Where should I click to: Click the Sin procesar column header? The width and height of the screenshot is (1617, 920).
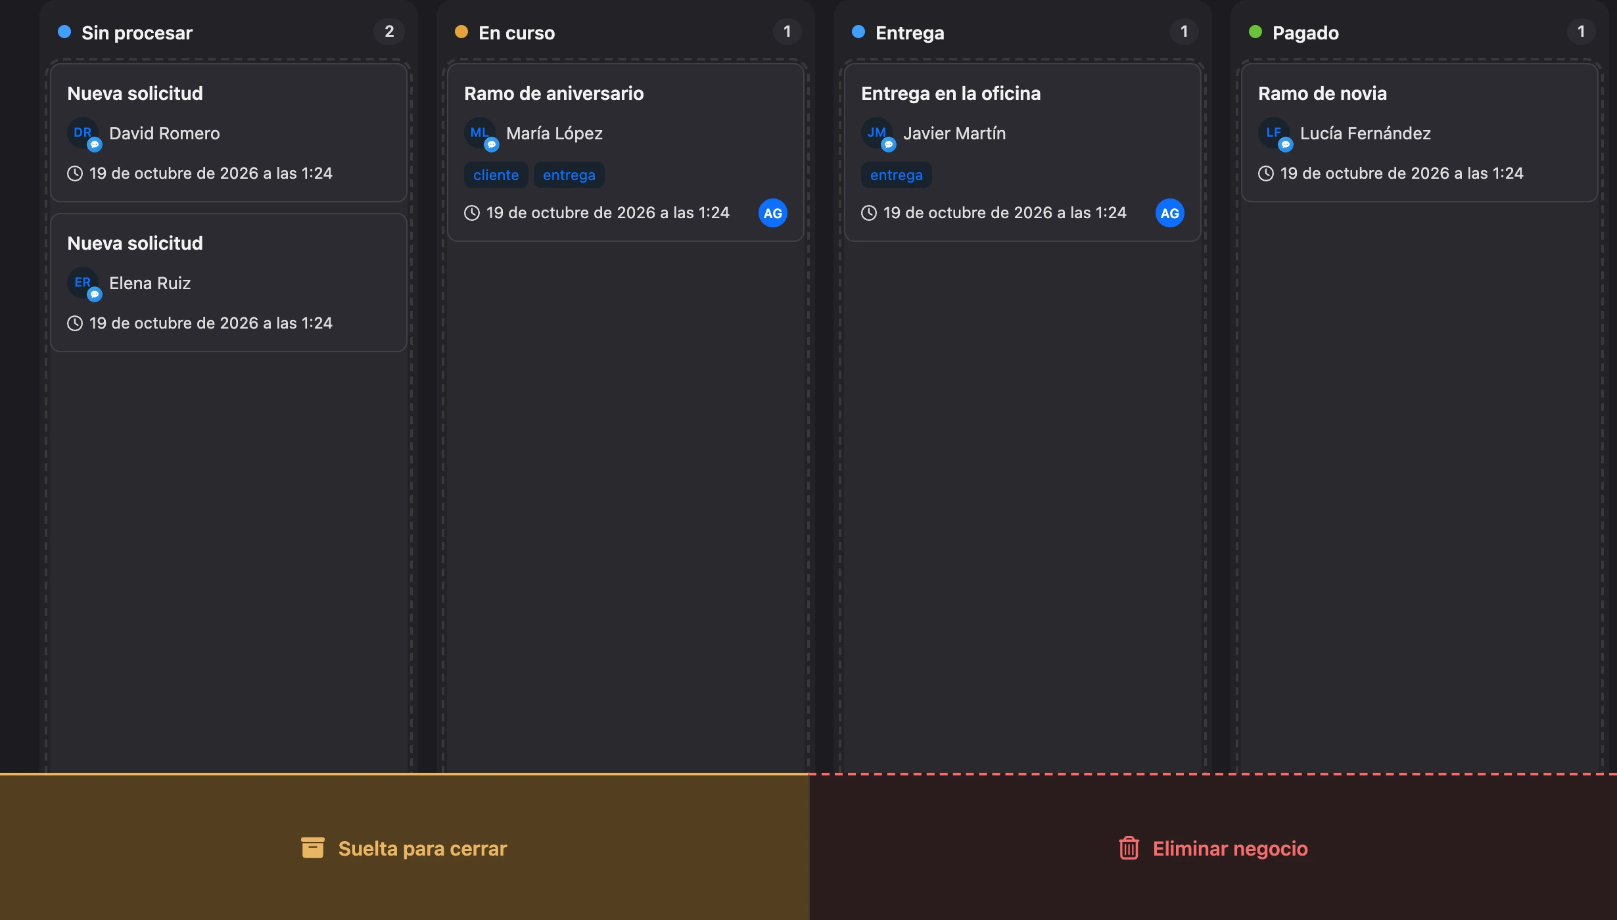click(x=137, y=33)
